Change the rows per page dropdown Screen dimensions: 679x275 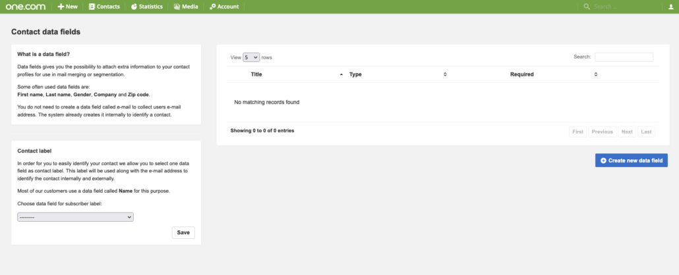pos(251,57)
